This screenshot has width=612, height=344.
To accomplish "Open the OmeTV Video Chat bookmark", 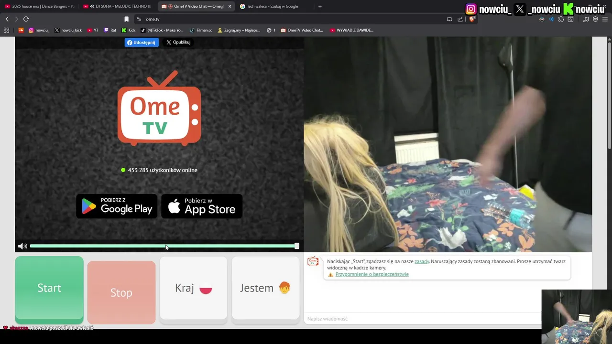I will tap(302, 30).
